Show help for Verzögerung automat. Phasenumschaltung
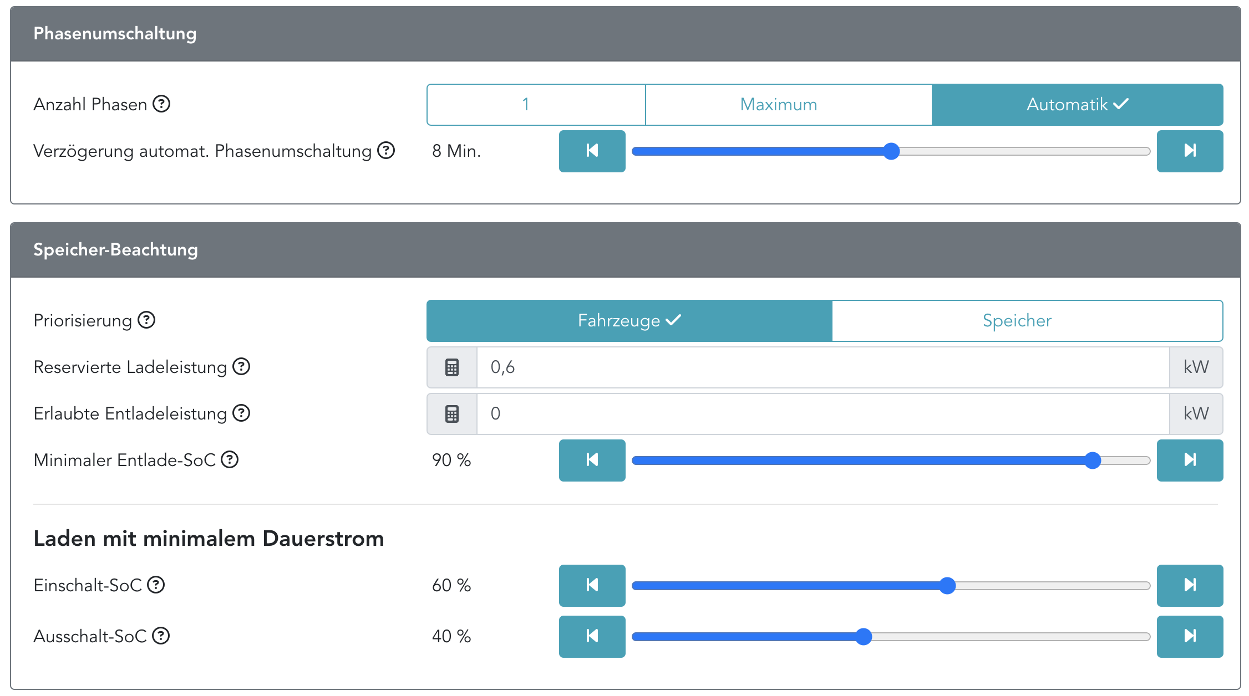This screenshot has height=696, width=1249. [x=386, y=150]
